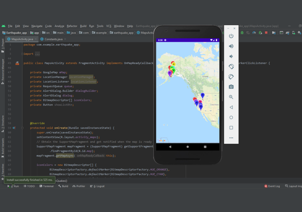The image size is (302, 212).
Task: Click the Profile app gauge icon
Action: [254, 33]
